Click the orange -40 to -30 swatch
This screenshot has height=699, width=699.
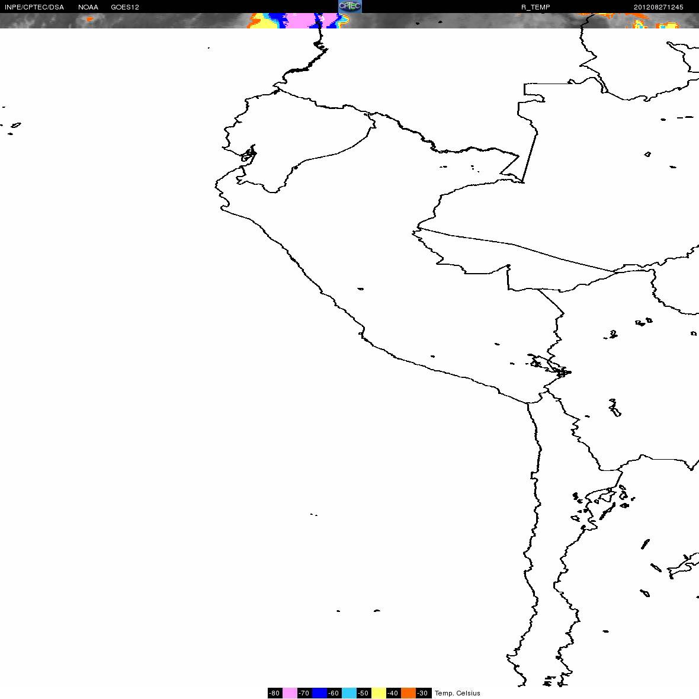(408, 692)
